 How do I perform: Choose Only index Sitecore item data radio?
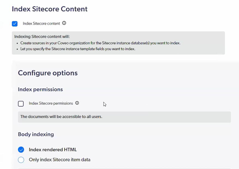pyautogui.click(x=21, y=160)
